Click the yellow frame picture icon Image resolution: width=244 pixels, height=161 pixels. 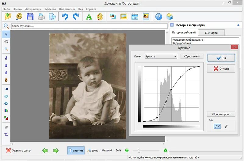(x=124, y=16)
